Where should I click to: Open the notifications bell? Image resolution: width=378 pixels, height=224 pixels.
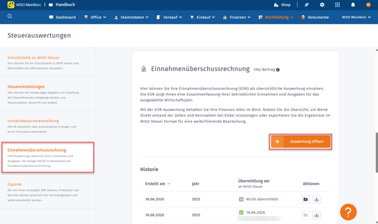click(x=353, y=5)
